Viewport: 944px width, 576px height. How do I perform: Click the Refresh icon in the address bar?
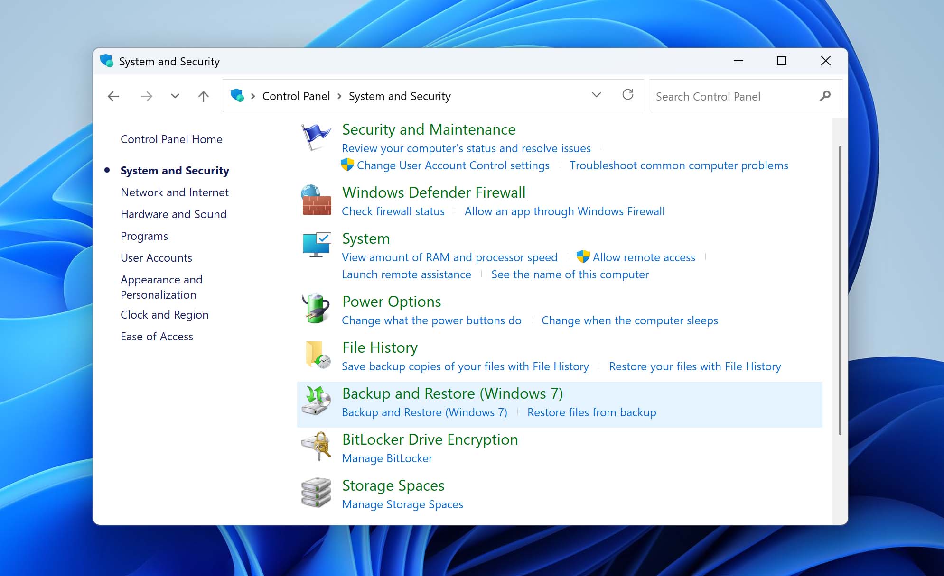(628, 95)
